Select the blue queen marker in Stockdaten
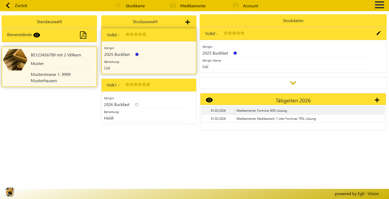 [x=235, y=53]
